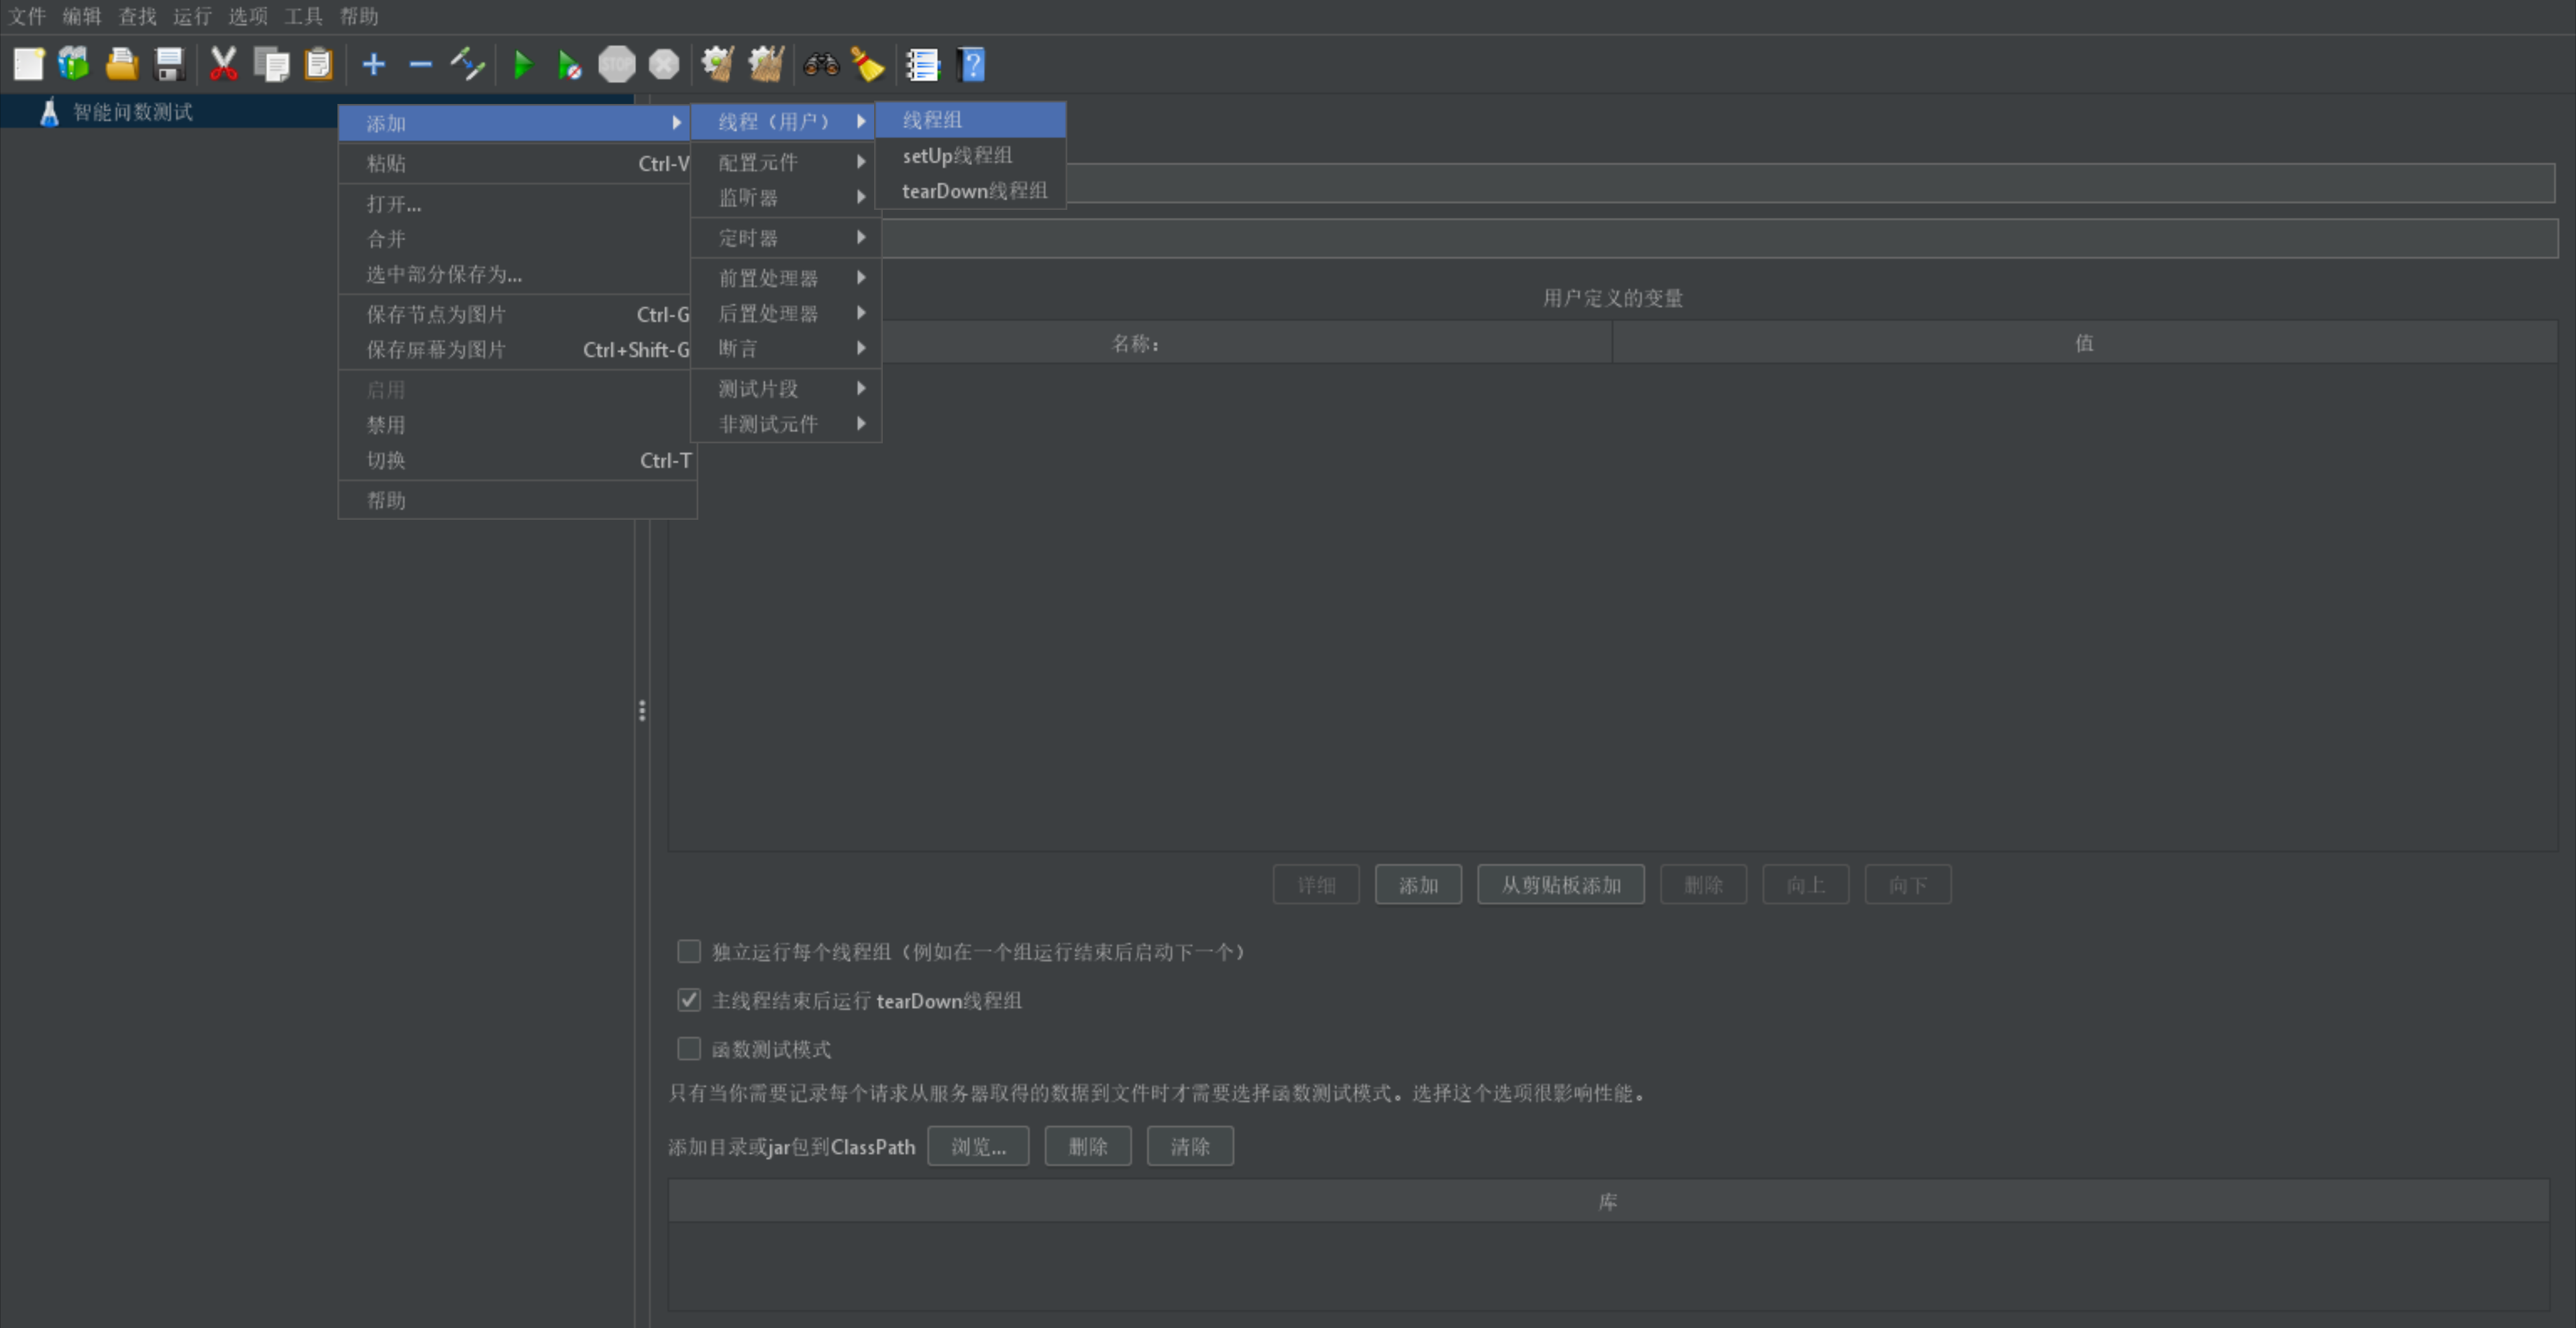
Task: Expand the 前置处理器 submenu
Action: pyautogui.click(x=786, y=278)
